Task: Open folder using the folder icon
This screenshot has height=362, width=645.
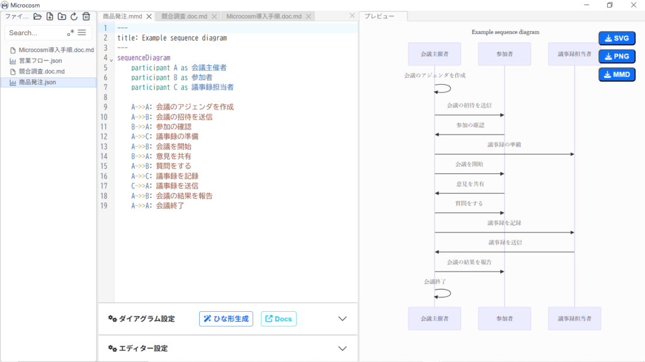Action: click(x=37, y=16)
